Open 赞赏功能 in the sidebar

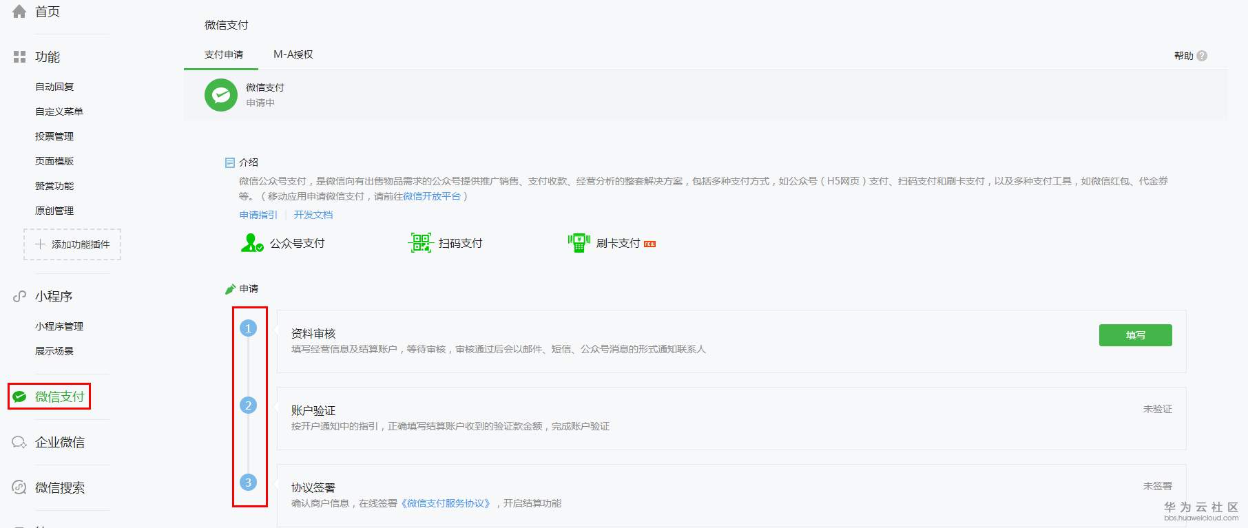pyautogui.click(x=54, y=186)
